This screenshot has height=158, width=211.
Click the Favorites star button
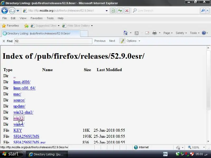click(x=11, y=26)
